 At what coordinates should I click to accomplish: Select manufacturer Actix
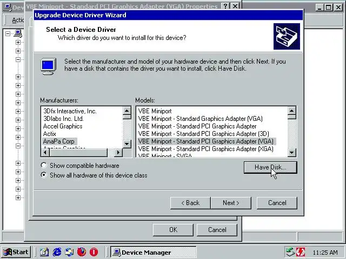(x=49, y=134)
